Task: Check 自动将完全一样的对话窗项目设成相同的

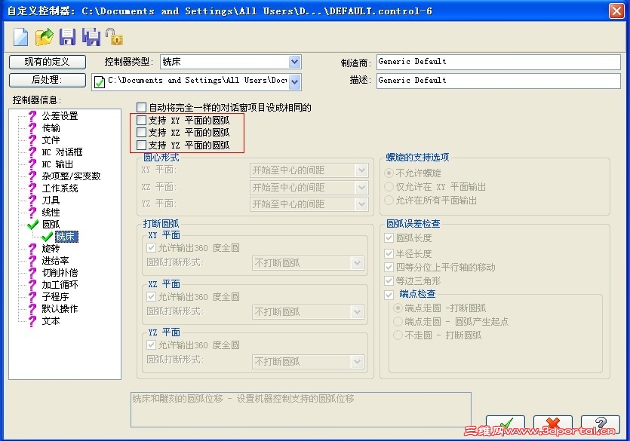Action: click(x=141, y=107)
